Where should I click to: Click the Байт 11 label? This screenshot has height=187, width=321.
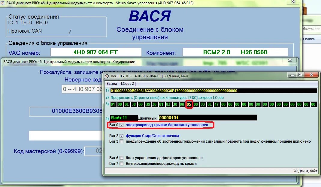tap(124, 118)
